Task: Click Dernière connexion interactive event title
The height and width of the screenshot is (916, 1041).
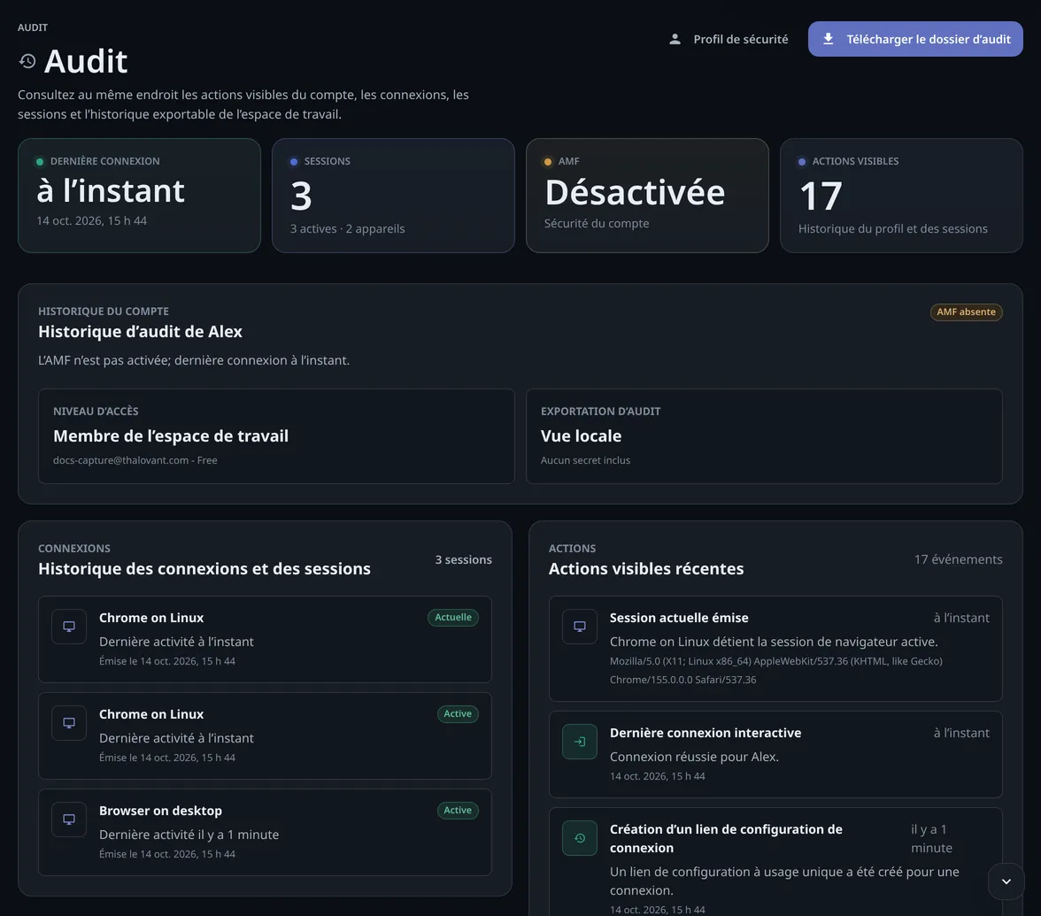Action: click(x=706, y=733)
